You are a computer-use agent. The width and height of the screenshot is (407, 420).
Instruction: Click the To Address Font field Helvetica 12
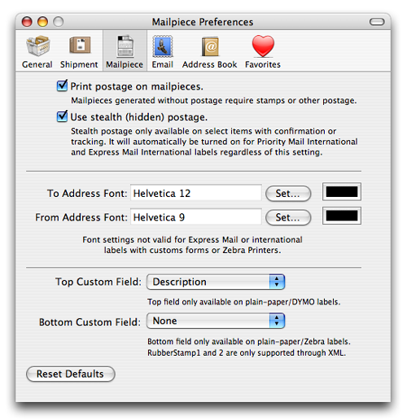196,193
